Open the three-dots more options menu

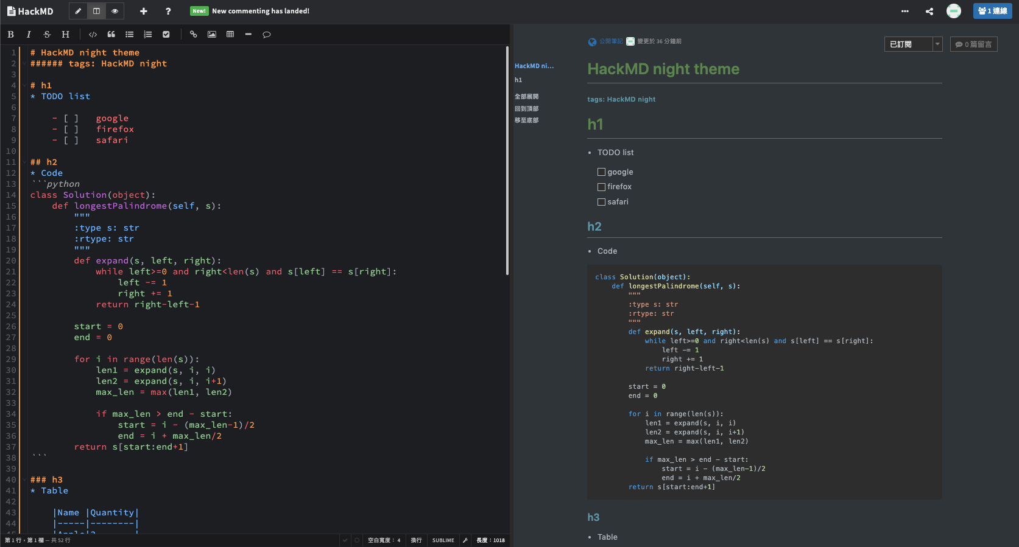[905, 11]
